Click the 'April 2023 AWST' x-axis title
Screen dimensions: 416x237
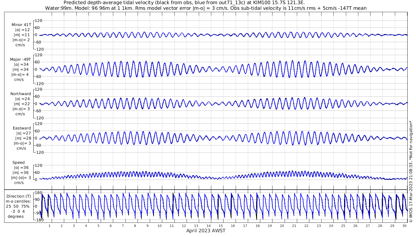coord(206,231)
